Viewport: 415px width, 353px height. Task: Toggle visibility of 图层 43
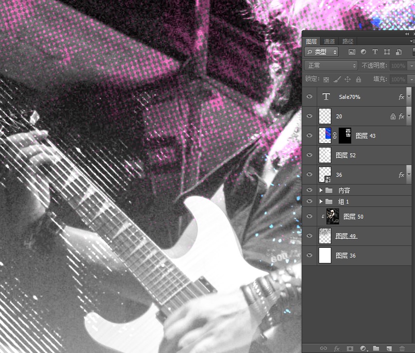309,135
